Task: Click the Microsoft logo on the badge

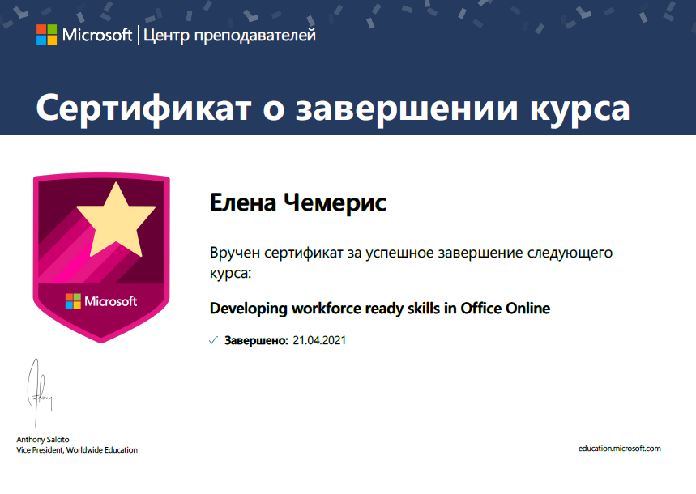Action: [x=101, y=301]
